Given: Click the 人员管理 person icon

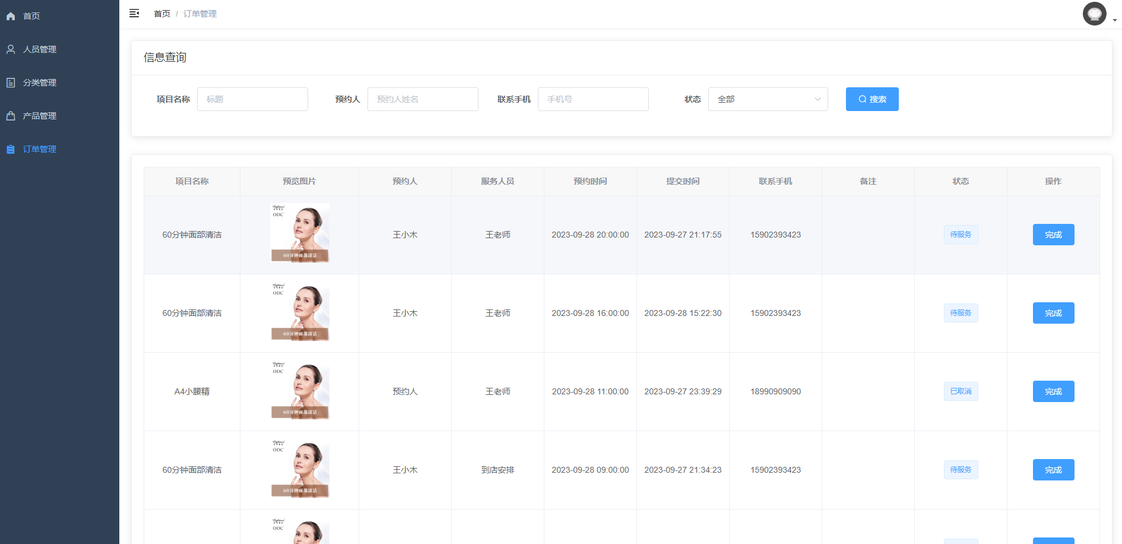Looking at the screenshot, I should [x=11, y=49].
